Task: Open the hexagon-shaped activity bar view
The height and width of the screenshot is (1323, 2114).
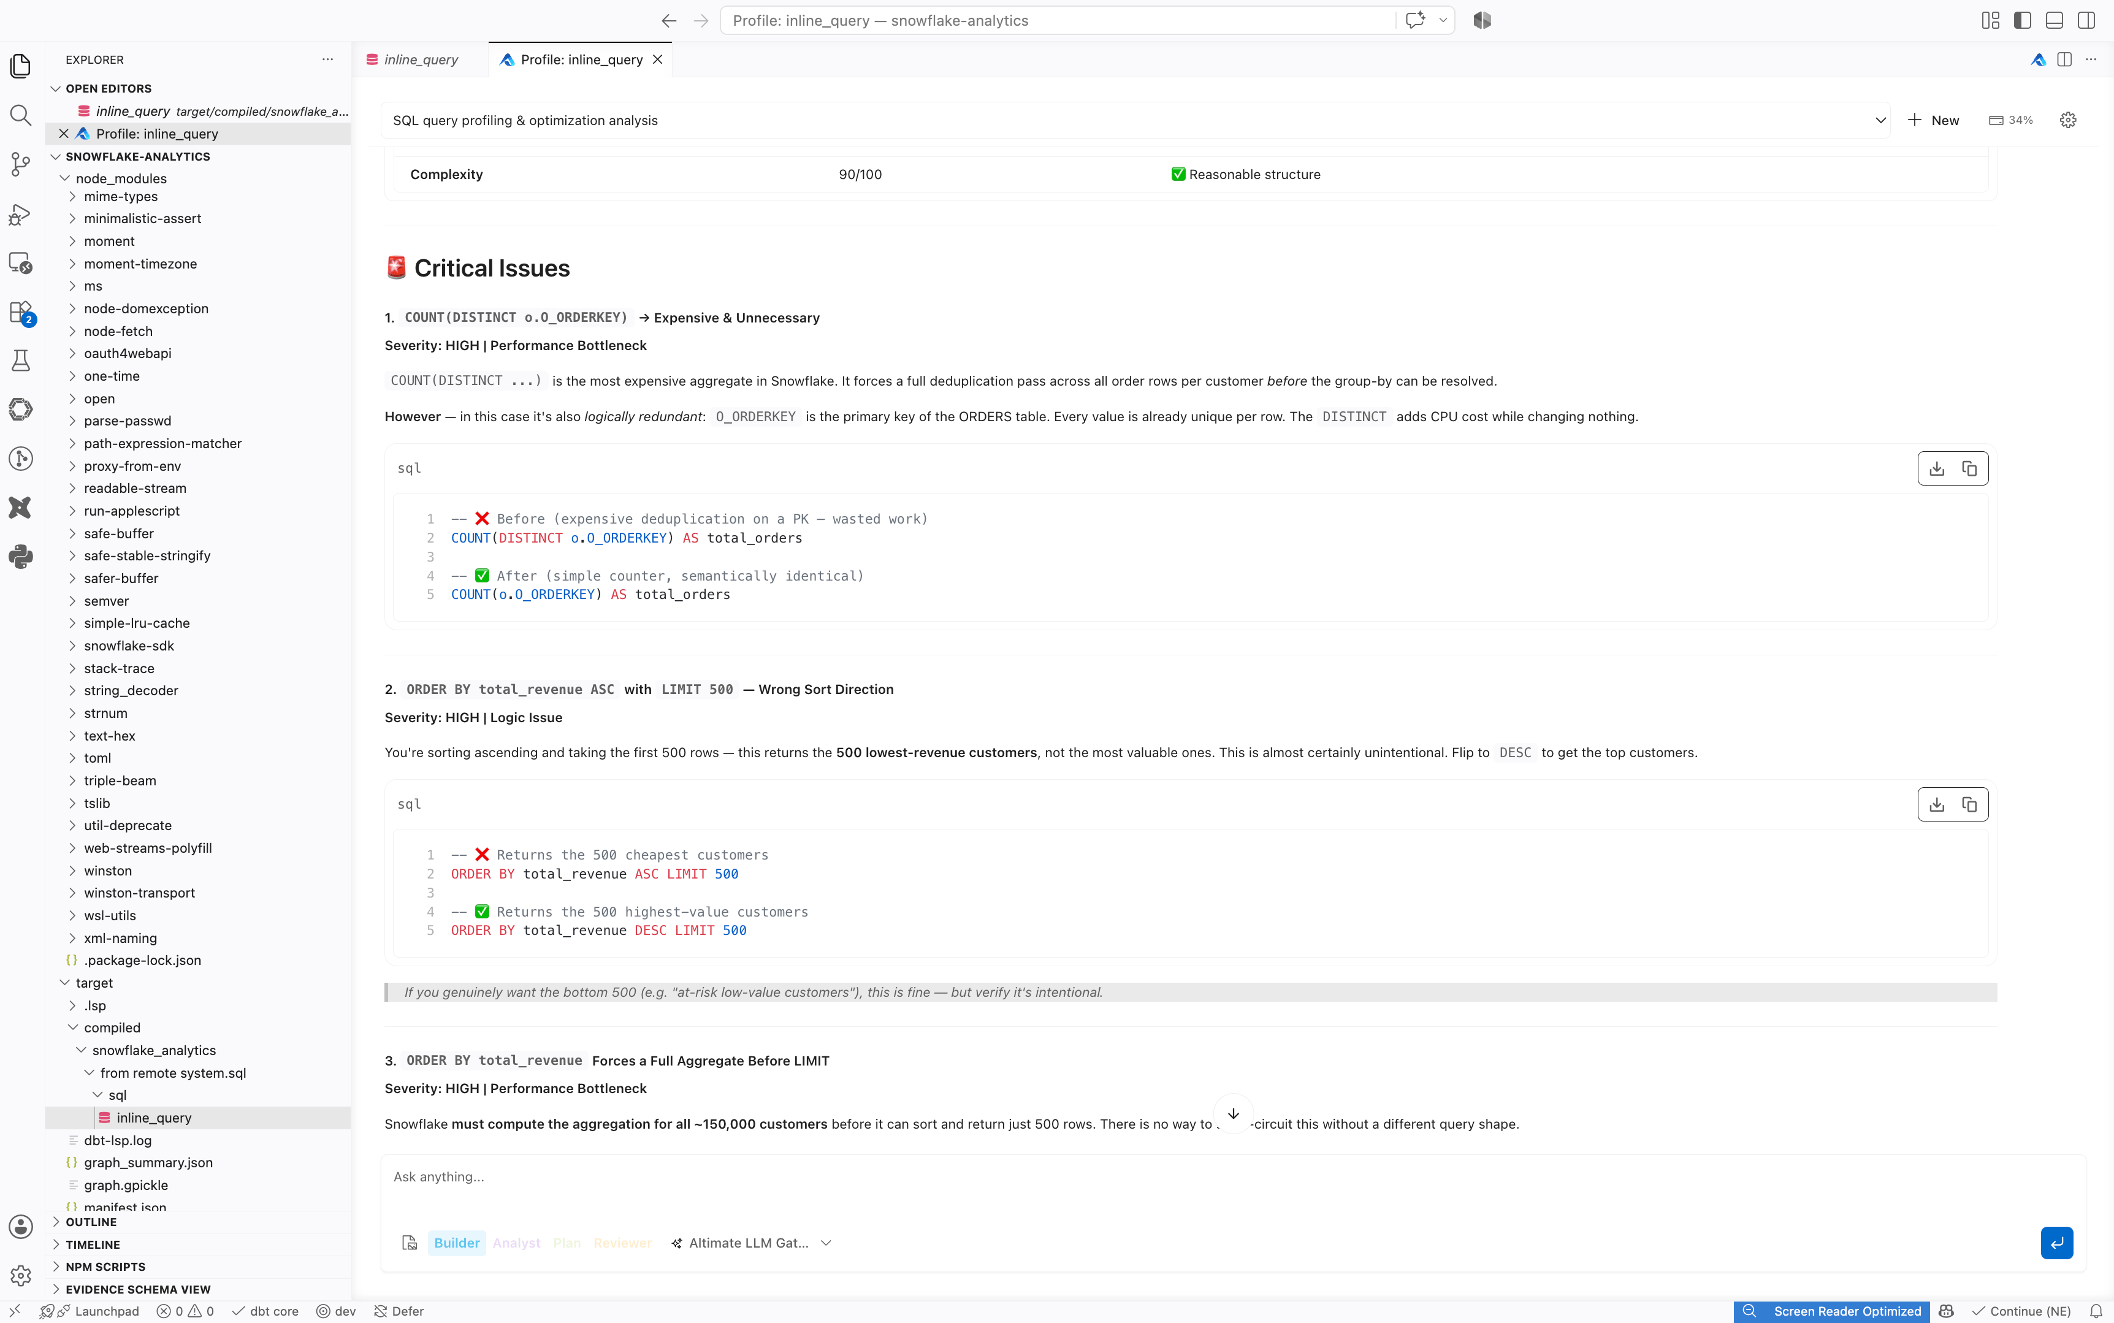Action: (21, 410)
